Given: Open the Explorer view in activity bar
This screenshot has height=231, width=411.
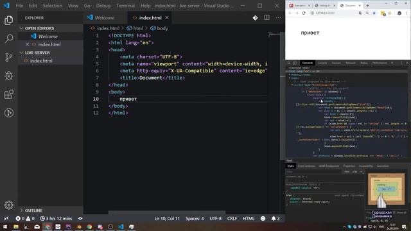Looking at the screenshot, I should pyautogui.click(x=8, y=20).
